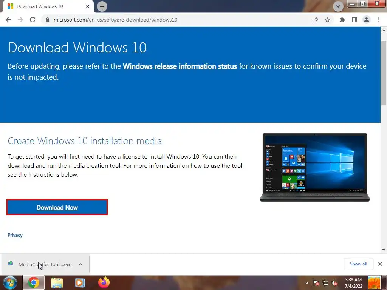
Task: Click the Download Now button
Action: click(57, 207)
